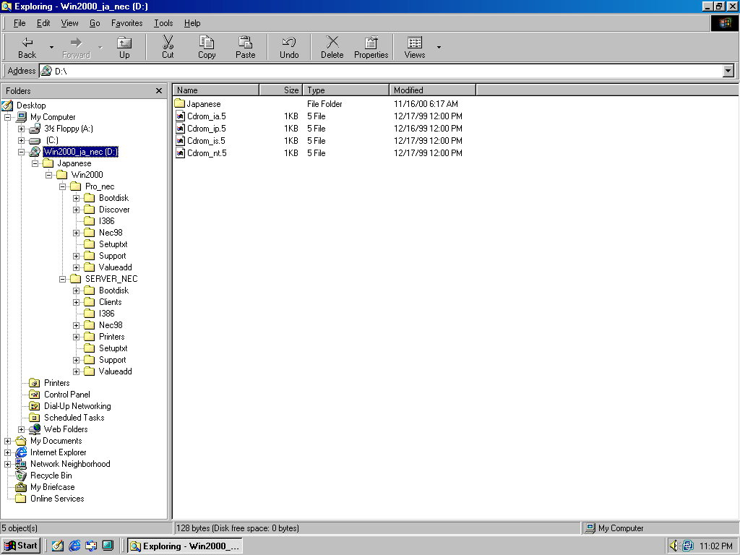Open the Address bar dropdown
The width and height of the screenshot is (740, 555).
[x=728, y=71]
